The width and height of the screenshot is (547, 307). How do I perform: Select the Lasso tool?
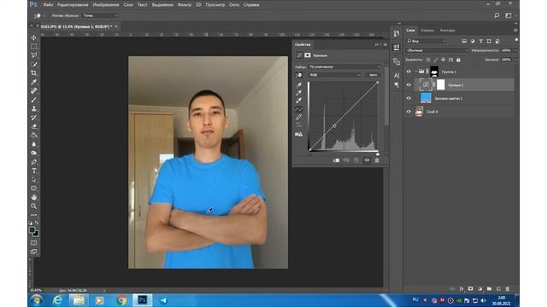[x=34, y=55]
